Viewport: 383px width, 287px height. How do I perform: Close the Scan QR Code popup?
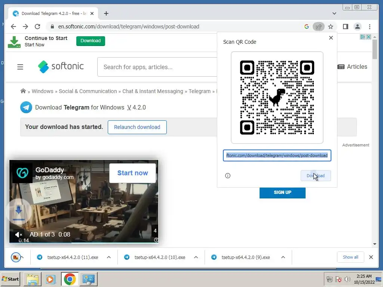(x=331, y=38)
